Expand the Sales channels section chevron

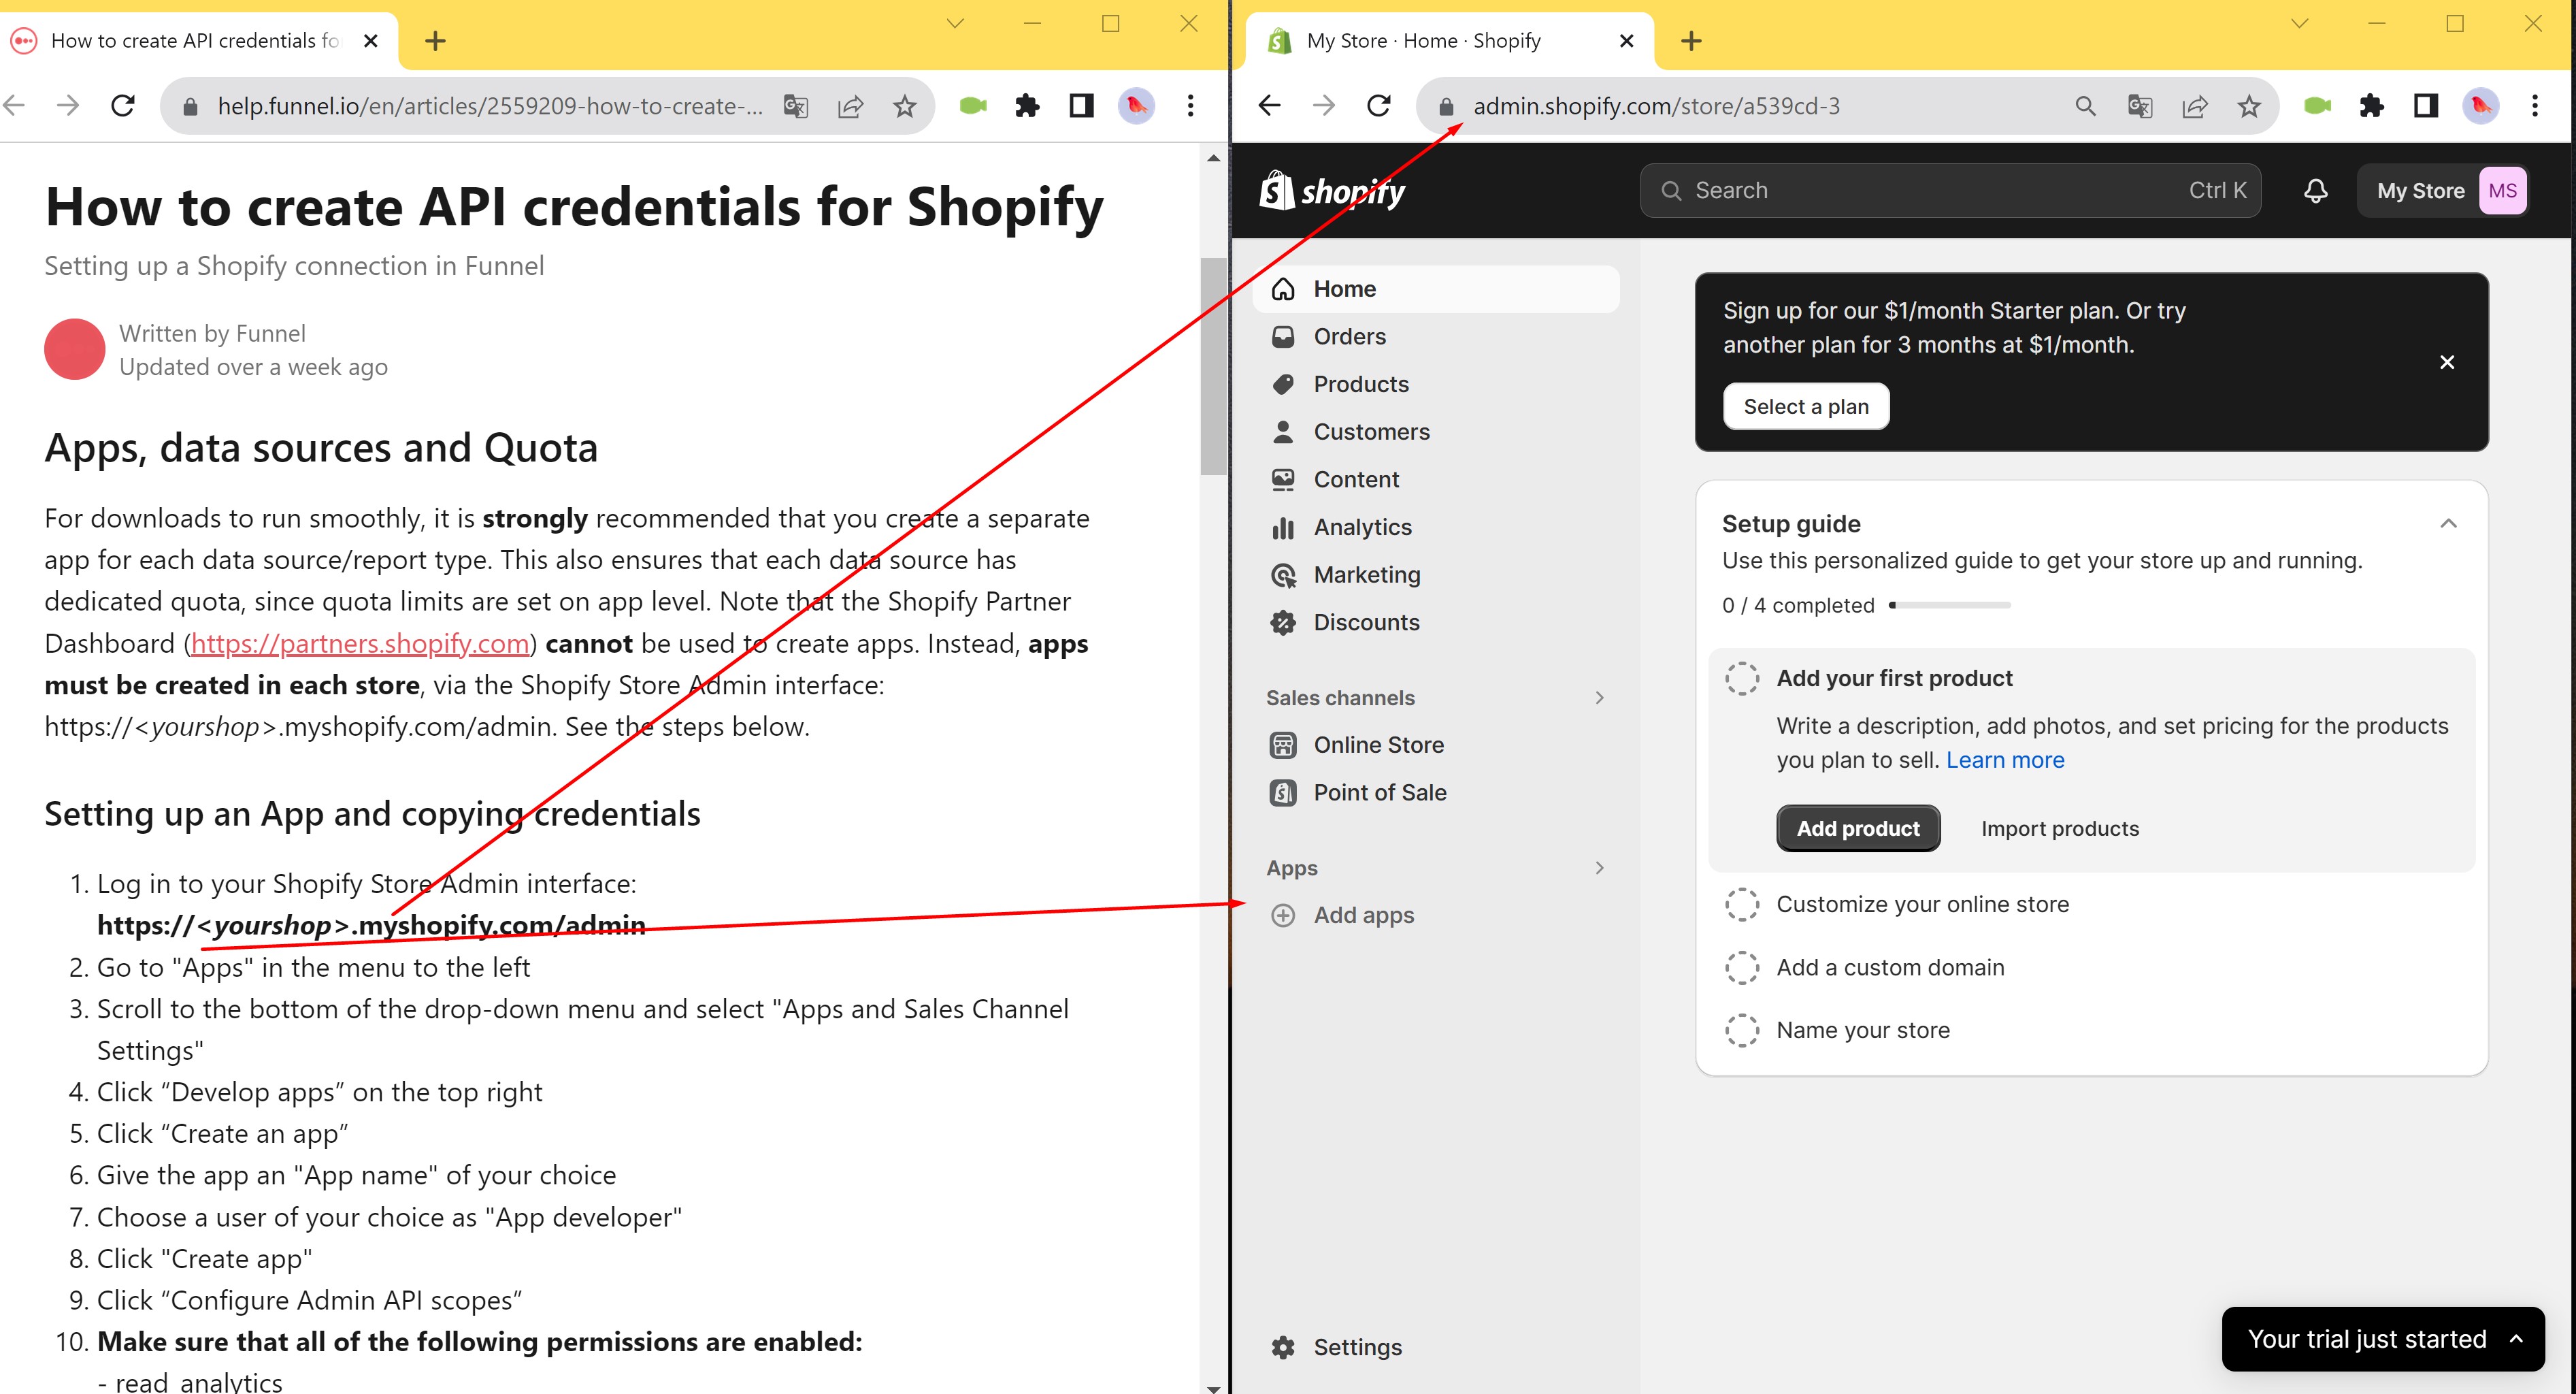click(1599, 698)
